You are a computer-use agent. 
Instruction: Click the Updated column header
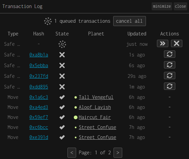pos(137,34)
